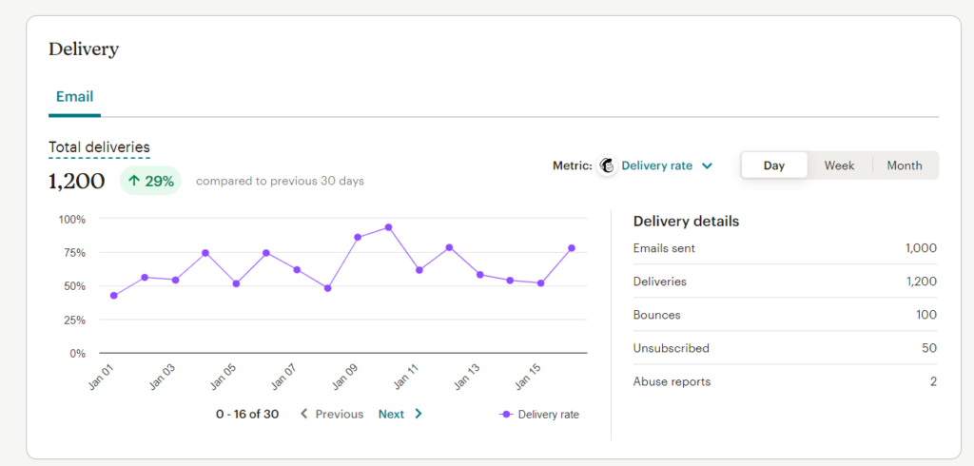Screen dimensions: 974x466
Task: Go to Previous page of chart dates
Action: pos(332,414)
